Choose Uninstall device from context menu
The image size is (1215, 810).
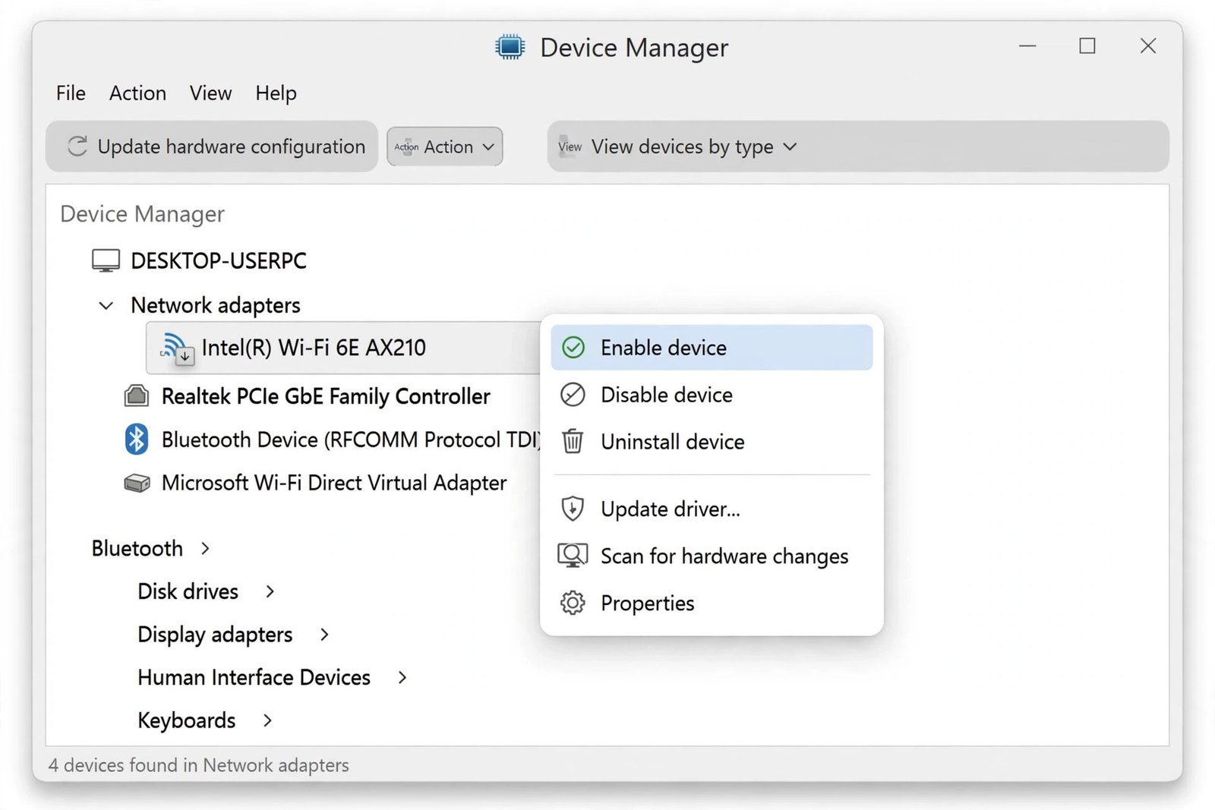[712, 441]
